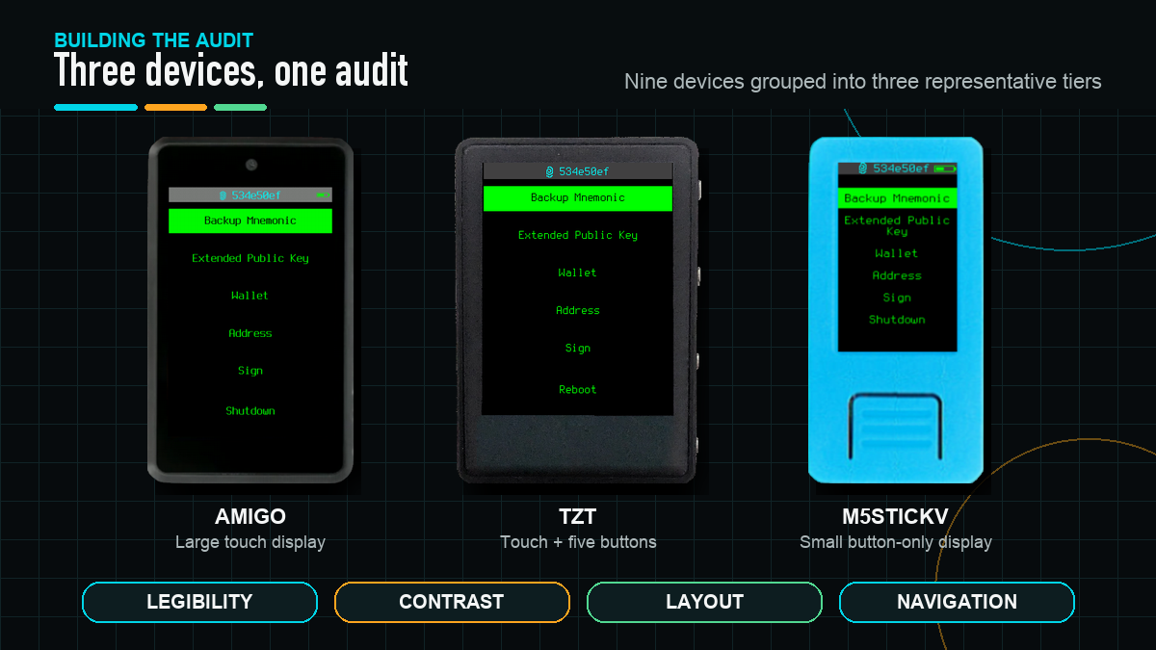The height and width of the screenshot is (650, 1156).
Task: Click the 'BUILDING THE AUDIT' heading
Action: (154, 40)
